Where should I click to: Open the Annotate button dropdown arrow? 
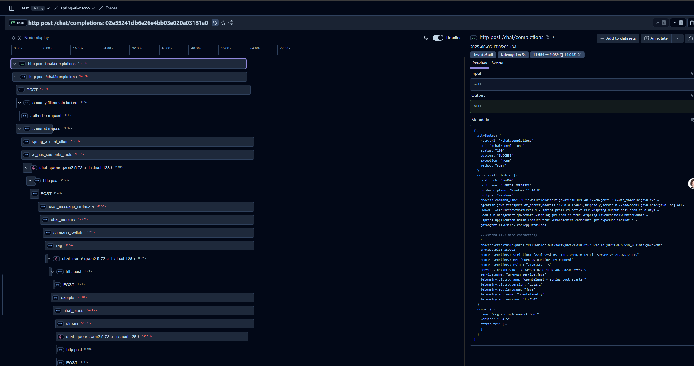coord(677,38)
